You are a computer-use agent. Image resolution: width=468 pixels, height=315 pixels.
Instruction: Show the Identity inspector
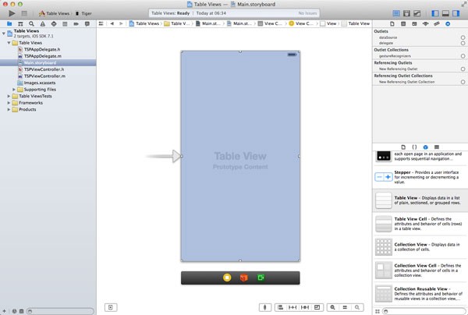click(x=414, y=24)
